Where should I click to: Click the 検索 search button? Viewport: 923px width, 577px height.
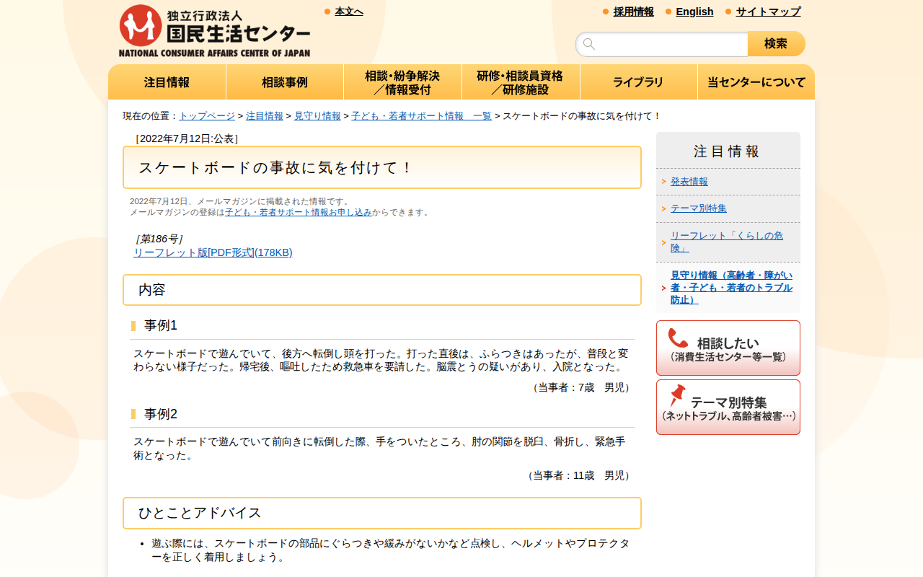777,44
